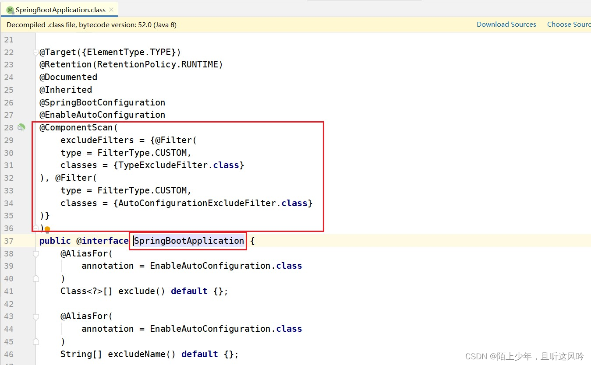Viewport: 591px width, 365px height.
Task: Click excludeFilters attribute on line 29
Action: (x=97, y=140)
